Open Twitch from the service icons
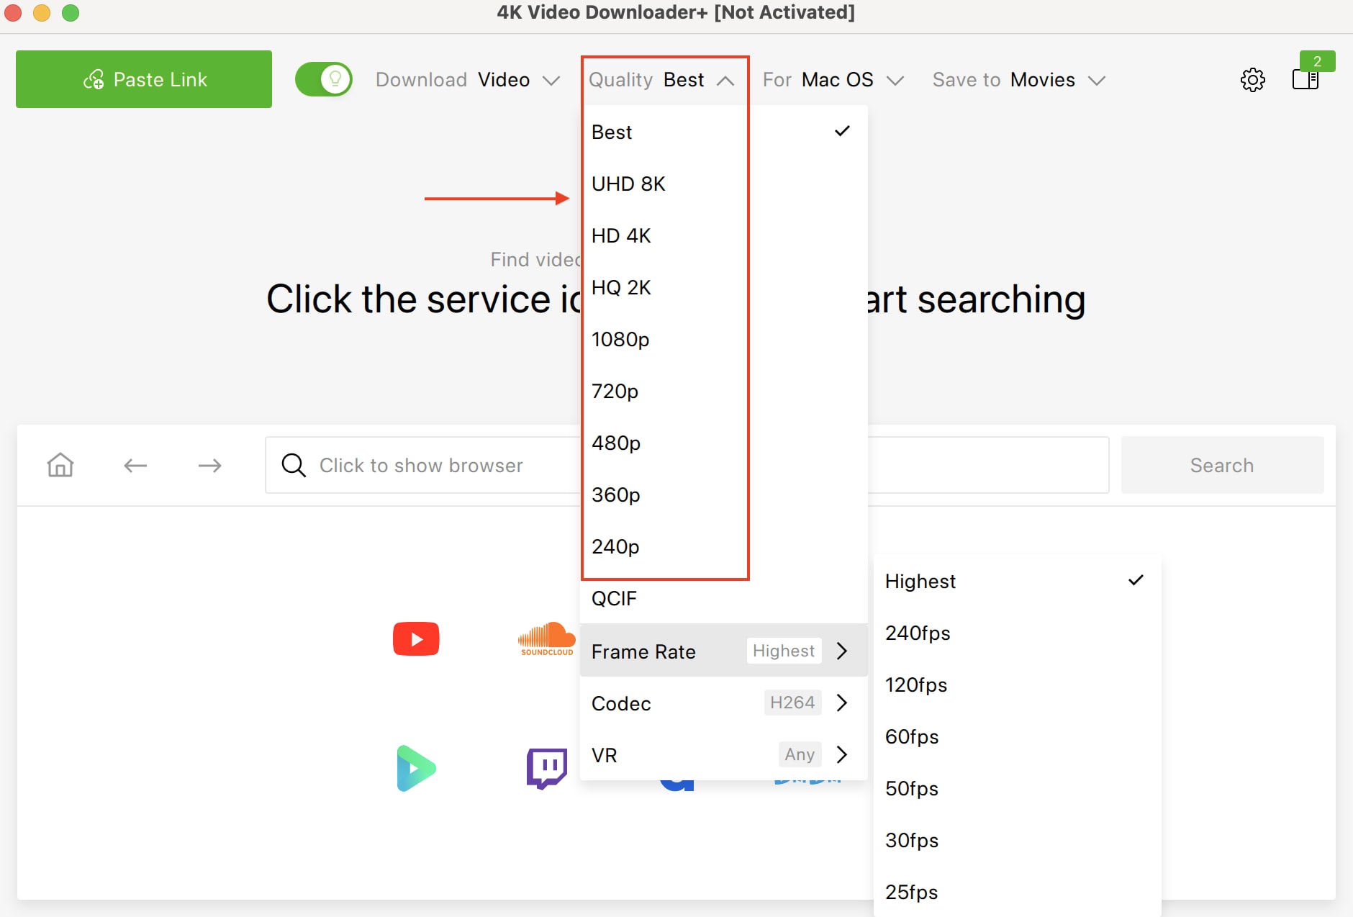Viewport: 1353px width, 917px height. coord(547,767)
